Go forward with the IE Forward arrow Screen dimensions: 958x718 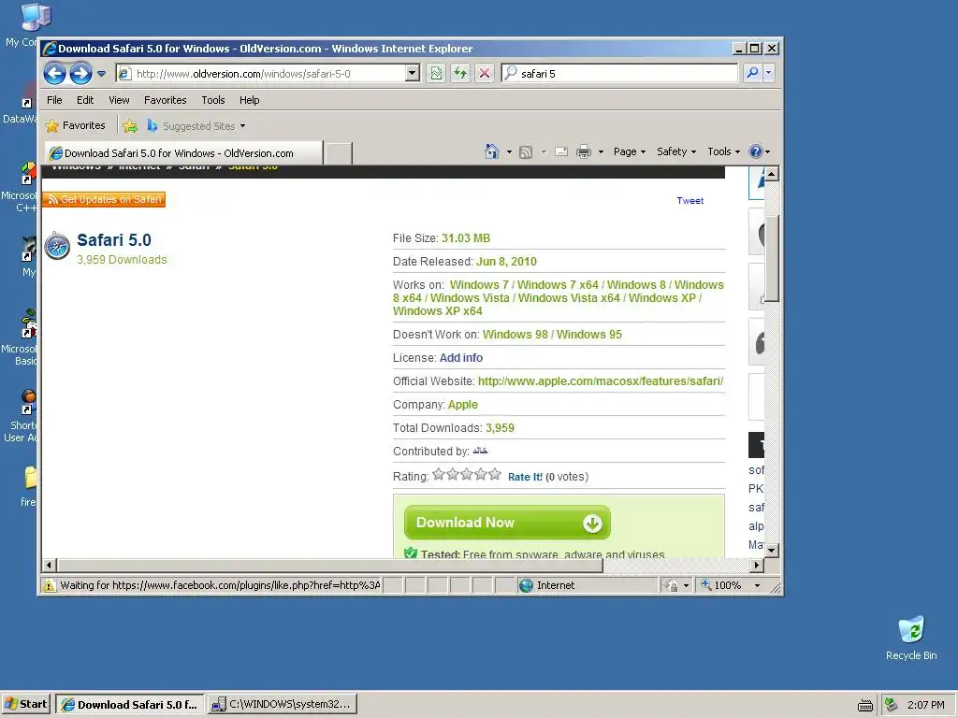point(80,74)
